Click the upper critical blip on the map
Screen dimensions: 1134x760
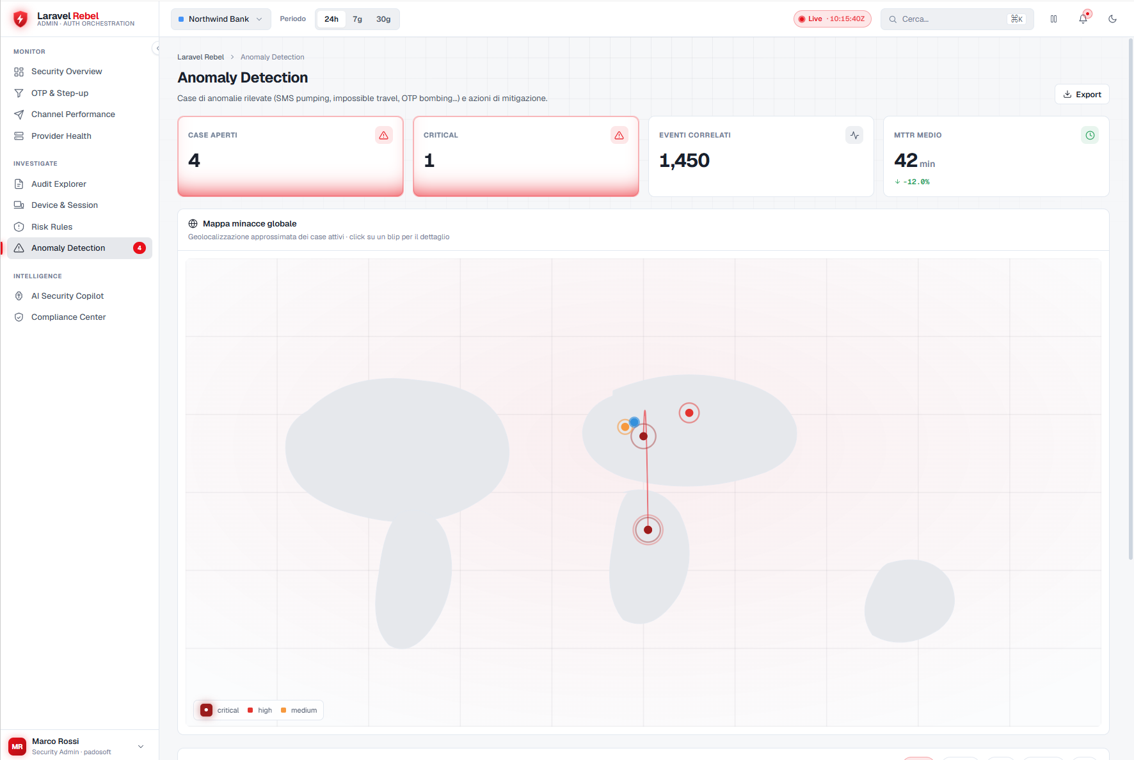pos(644,436)
